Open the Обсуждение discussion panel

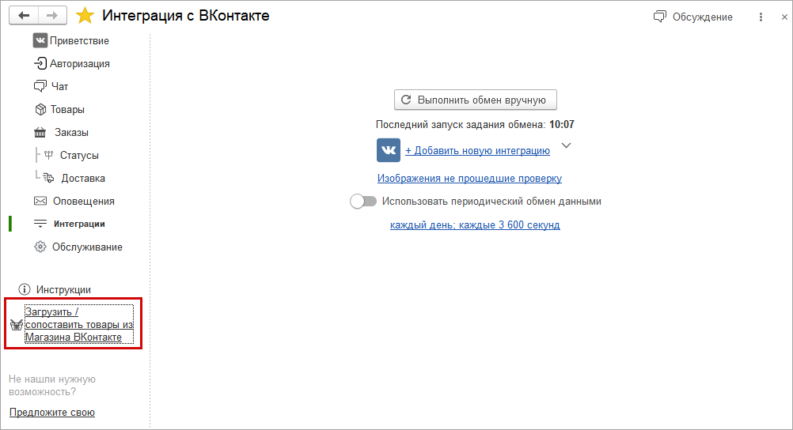click(693, 17)
